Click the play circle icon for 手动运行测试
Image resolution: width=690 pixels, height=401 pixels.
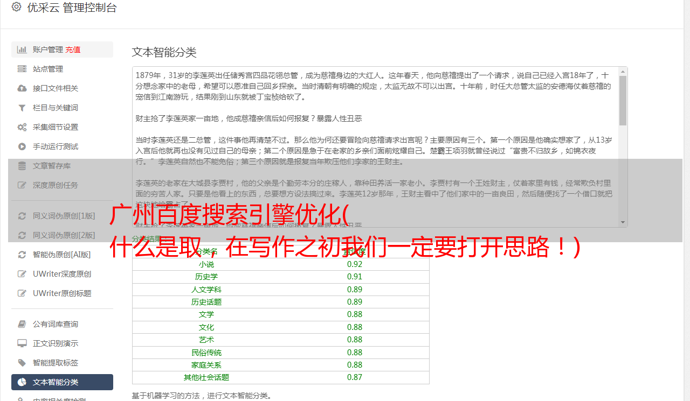tap(22, 146)
